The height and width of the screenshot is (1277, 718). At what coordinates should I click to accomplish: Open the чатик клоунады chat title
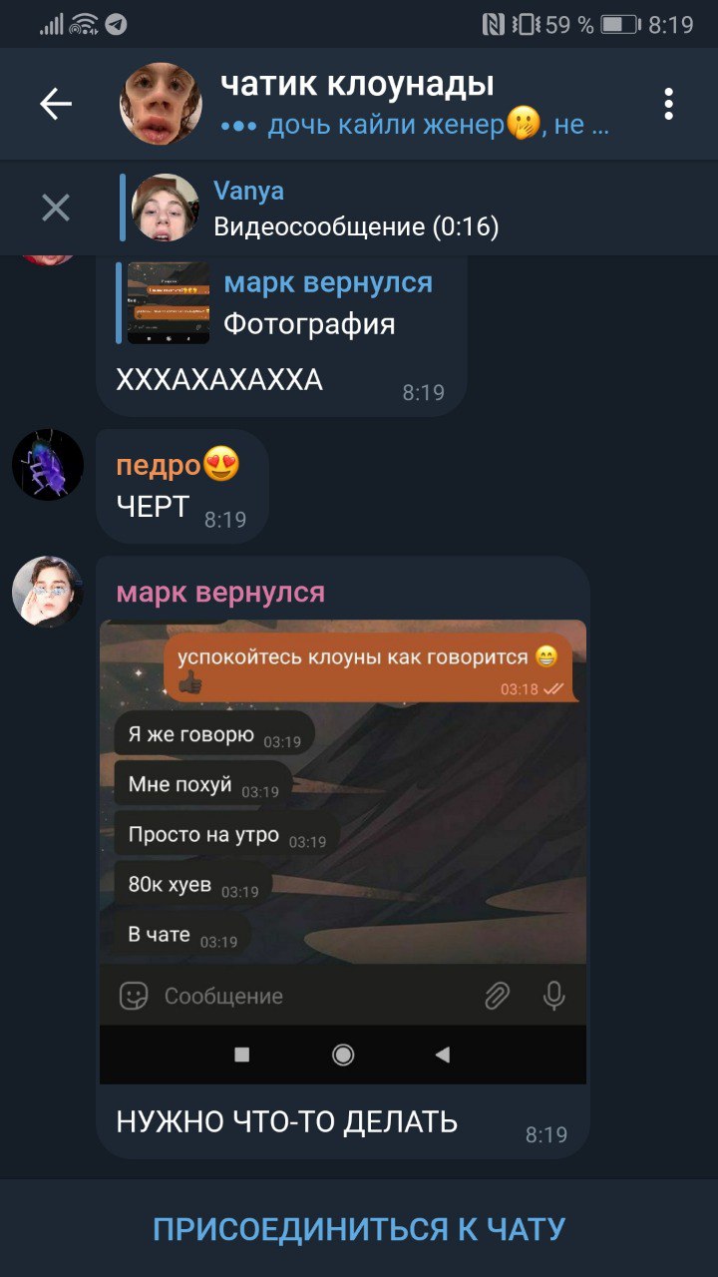tap(357, 84)
